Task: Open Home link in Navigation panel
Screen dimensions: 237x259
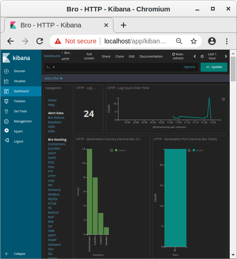Action: coord(52,100)
